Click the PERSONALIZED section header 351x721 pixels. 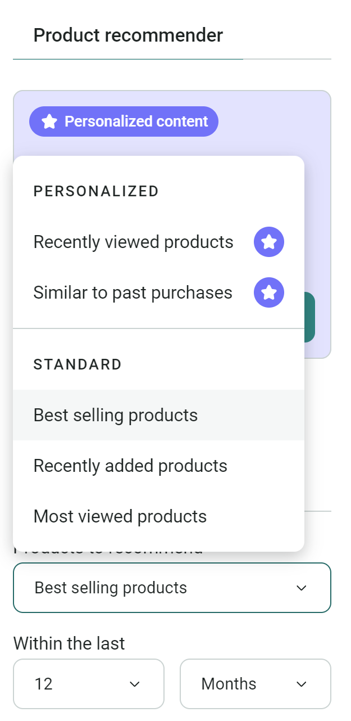click(95, 191)
